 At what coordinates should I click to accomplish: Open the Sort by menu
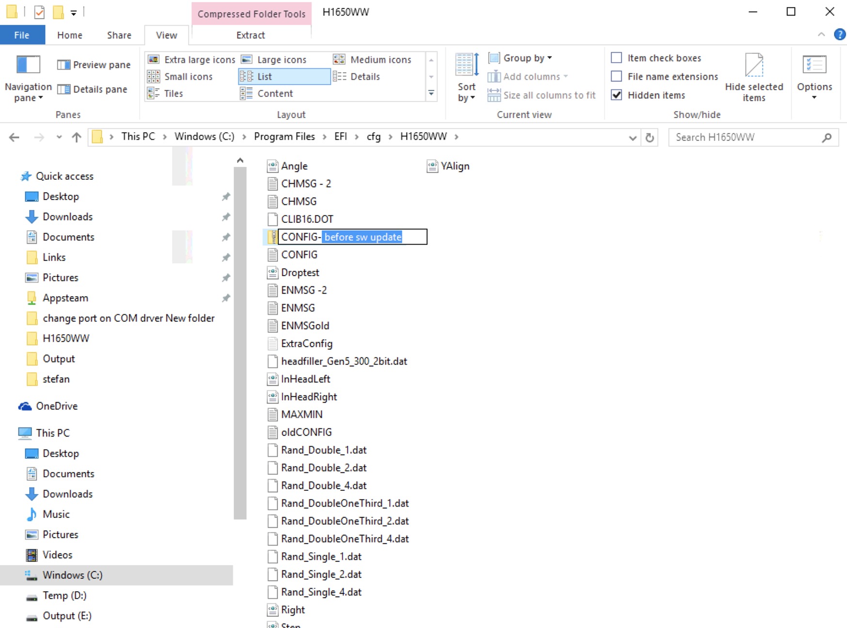(467, 78)
